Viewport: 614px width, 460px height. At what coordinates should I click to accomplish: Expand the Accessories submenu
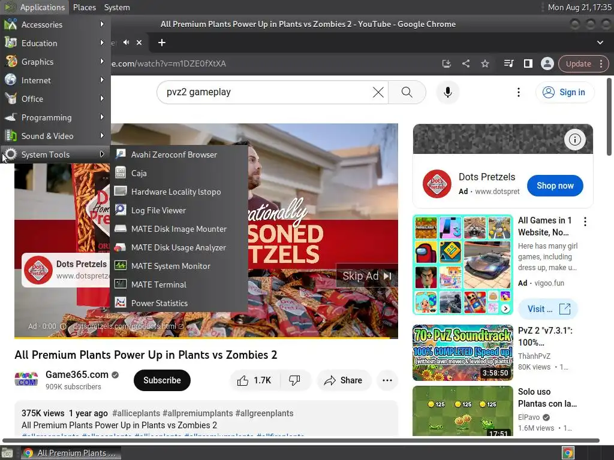(55, 24)
